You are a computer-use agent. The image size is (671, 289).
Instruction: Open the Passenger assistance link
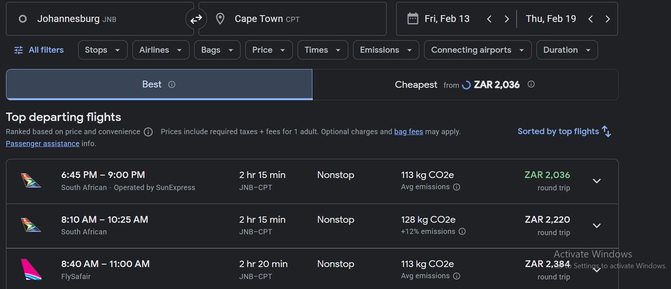[x=42, y=144]
